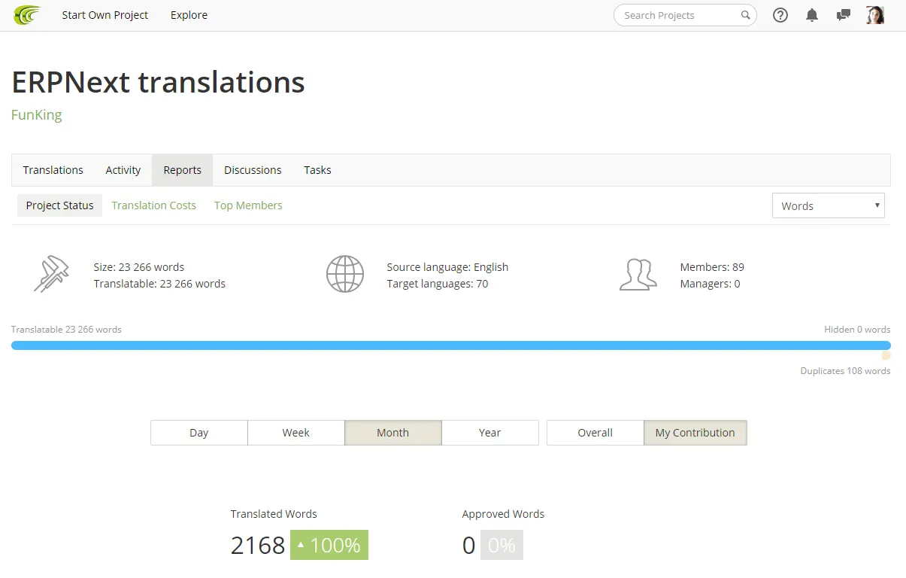Open the FunKing owner link
906x578 pixels.
pos(36,115)
